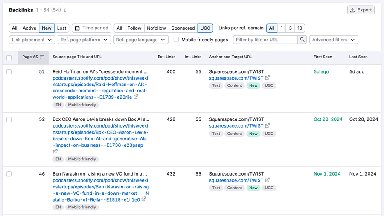Sort by the Last Seen column header
Image resolution: width=384 pixels, height=216 pixels.
(x=358, y=57)
